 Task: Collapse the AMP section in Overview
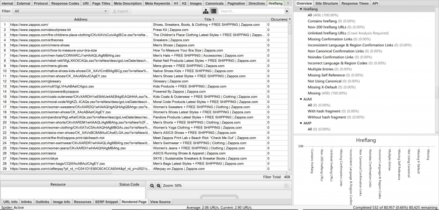301,123
